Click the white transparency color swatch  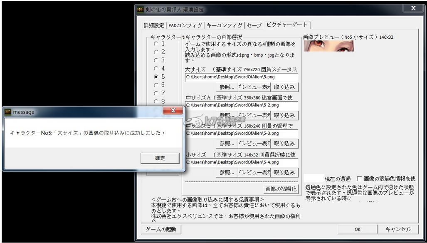[314, 179]
